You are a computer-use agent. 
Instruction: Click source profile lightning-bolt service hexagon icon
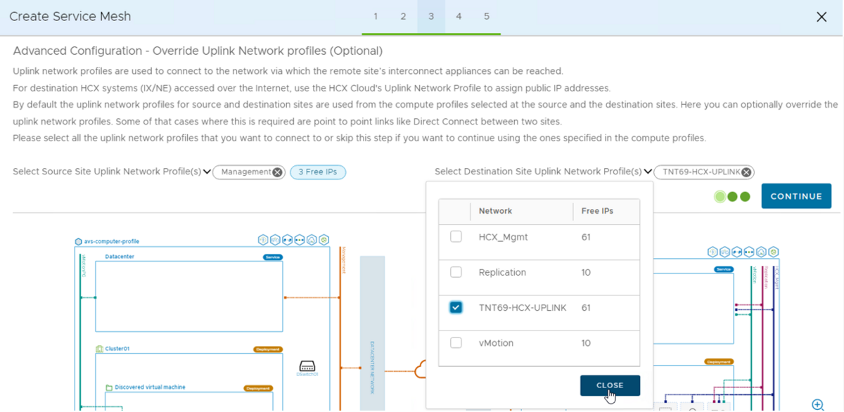pyautogui.click(x=262, y=240)
